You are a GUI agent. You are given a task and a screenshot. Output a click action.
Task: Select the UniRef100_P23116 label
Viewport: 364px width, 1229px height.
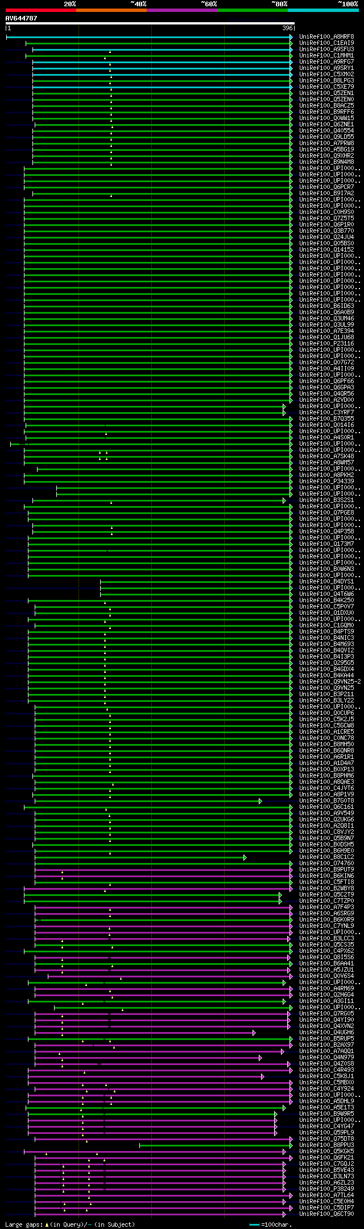(x=326, y=344)
